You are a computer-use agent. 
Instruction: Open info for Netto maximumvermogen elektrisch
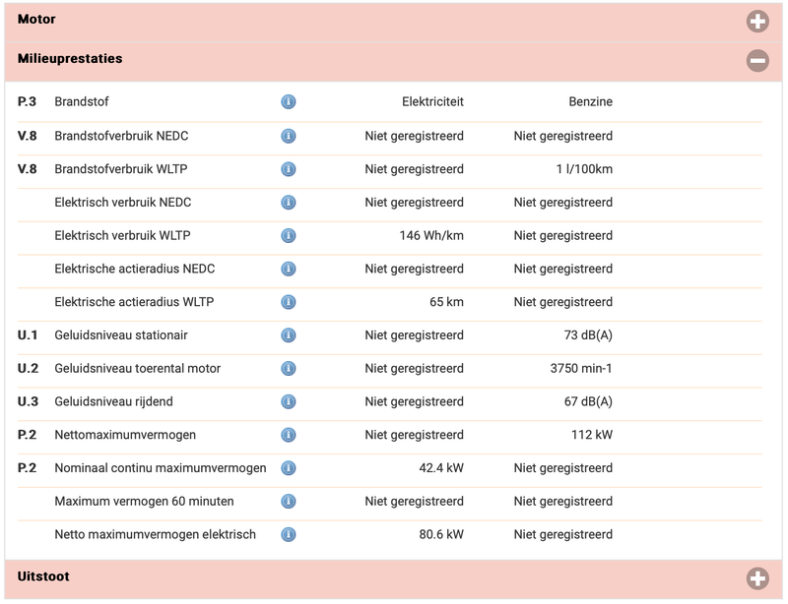pos(289,535)
